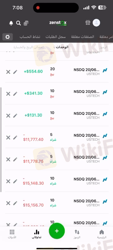Tap the search magnifier icon
113x250 pixels.
click(19, 23)
